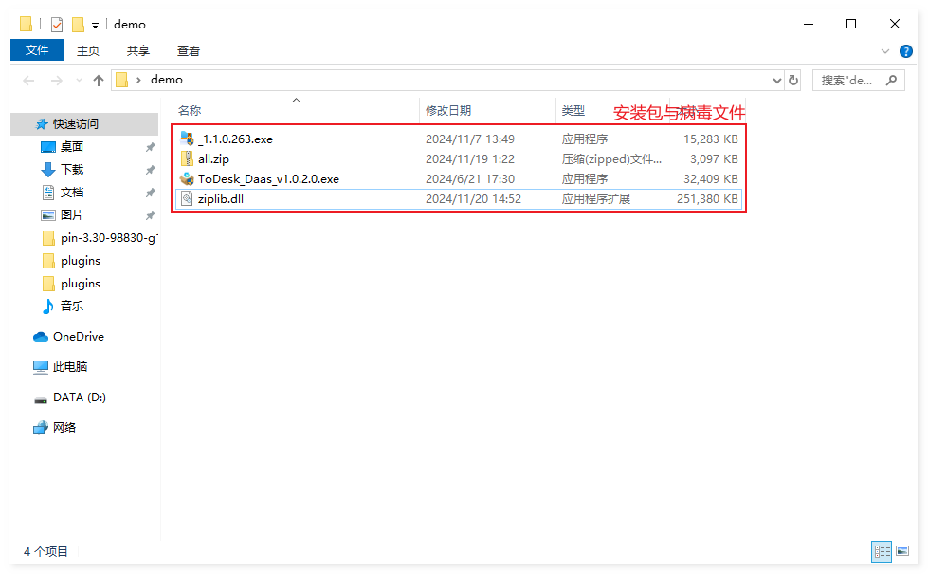This screenshot has width=928, height=574.
Task: Click the properties icon in title bar
Action: coord(57,25)
